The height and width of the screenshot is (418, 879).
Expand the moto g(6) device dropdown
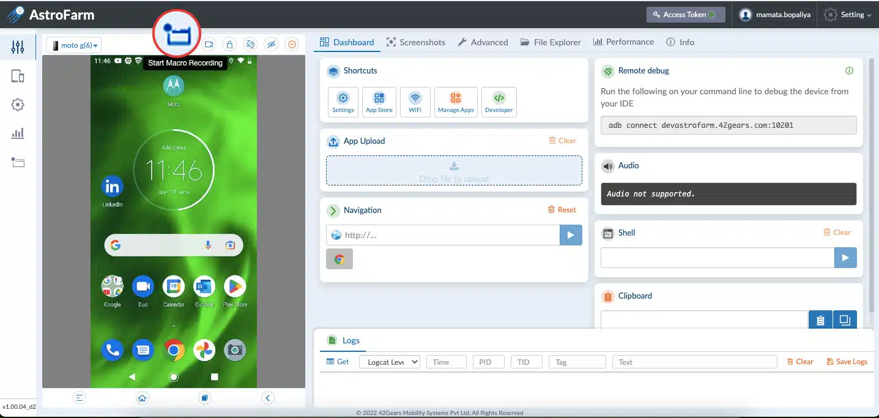coord(74,45)
